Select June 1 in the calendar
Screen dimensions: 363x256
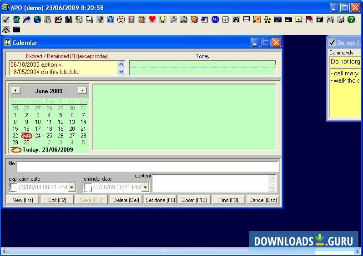tap(15, 115)
